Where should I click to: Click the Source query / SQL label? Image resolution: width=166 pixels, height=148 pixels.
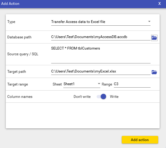coord(23,54)
